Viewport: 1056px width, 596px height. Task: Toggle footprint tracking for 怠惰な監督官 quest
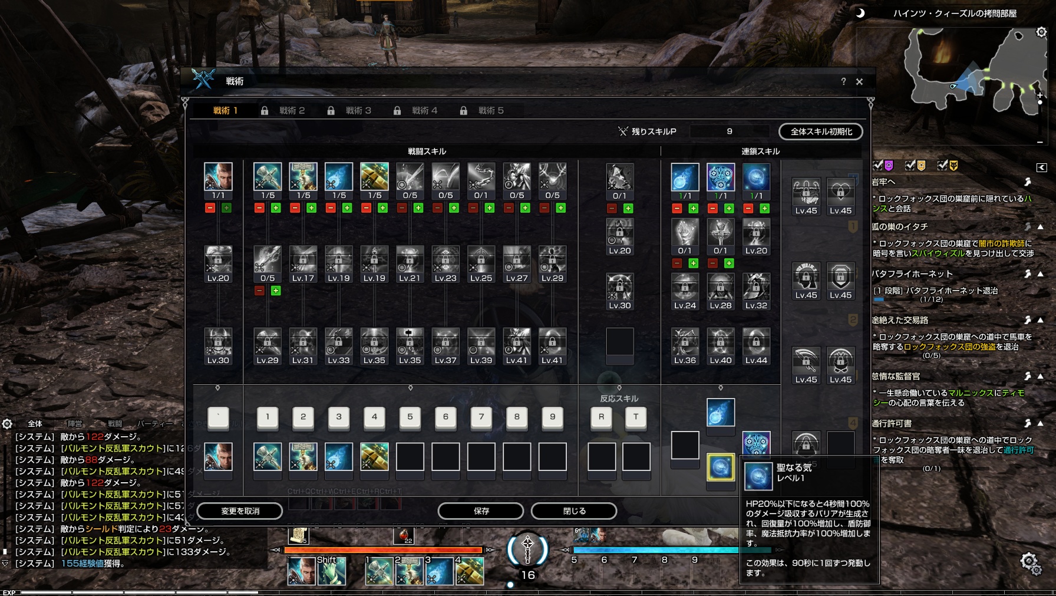[x=1028, y=376]
